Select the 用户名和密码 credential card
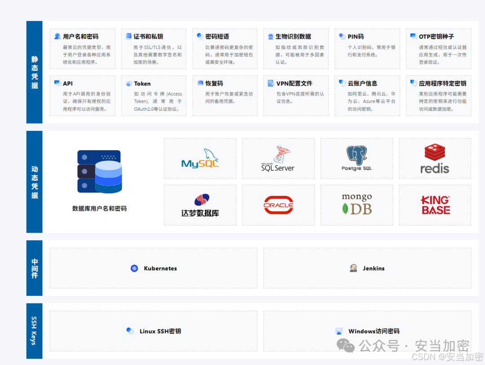485x365 pixels. point(82,48)
